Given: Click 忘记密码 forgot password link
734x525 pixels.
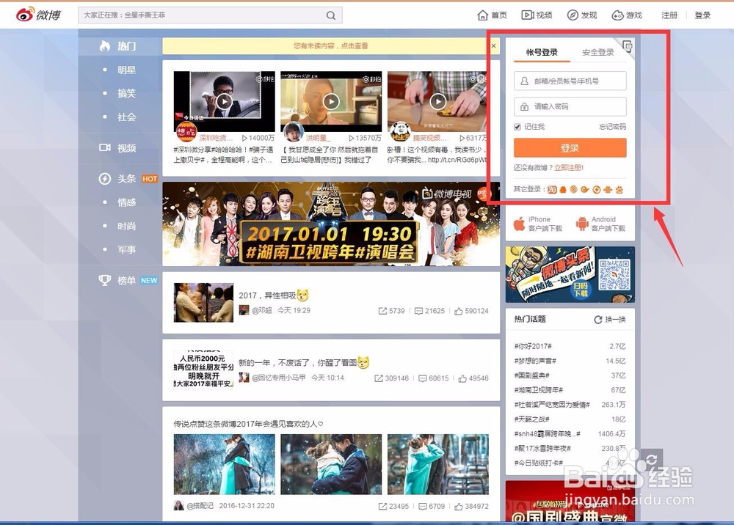Looking at the screenshot, I should click(612, 127).
